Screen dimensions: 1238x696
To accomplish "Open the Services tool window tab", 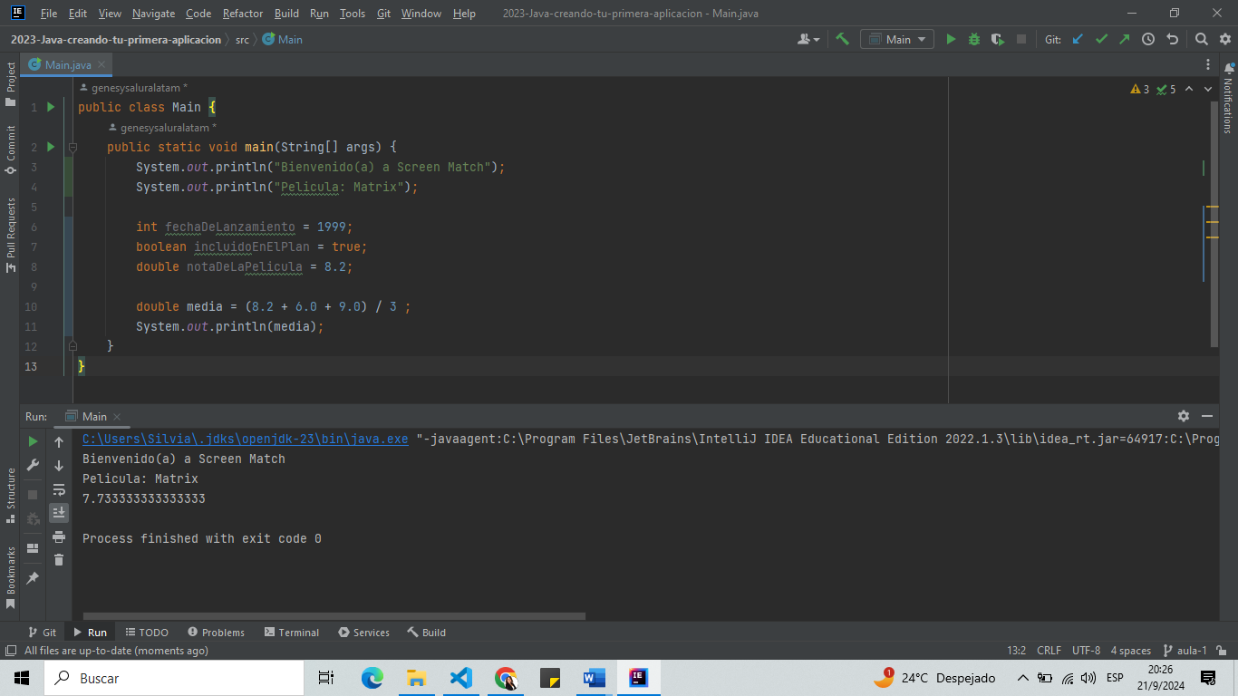I will [x=363, y=633].
